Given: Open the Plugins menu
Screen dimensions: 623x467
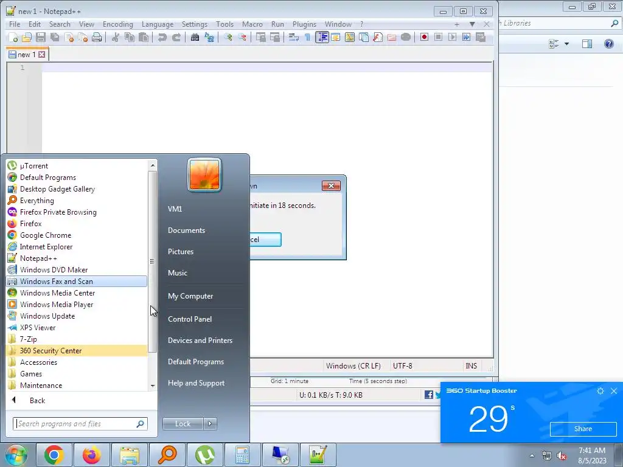Looking at the screenshot, I should pyautogui.click(x=304, y=24).
